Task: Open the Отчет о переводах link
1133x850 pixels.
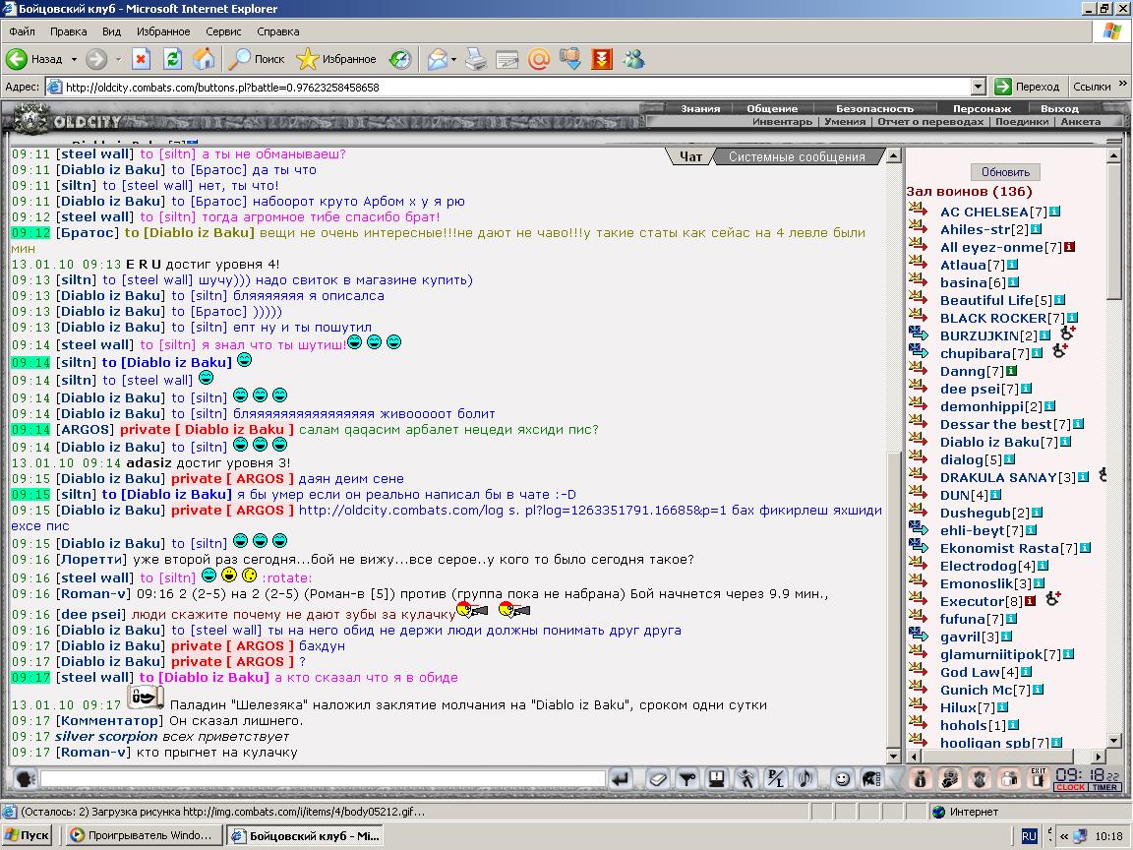Action: pos(930,121)
